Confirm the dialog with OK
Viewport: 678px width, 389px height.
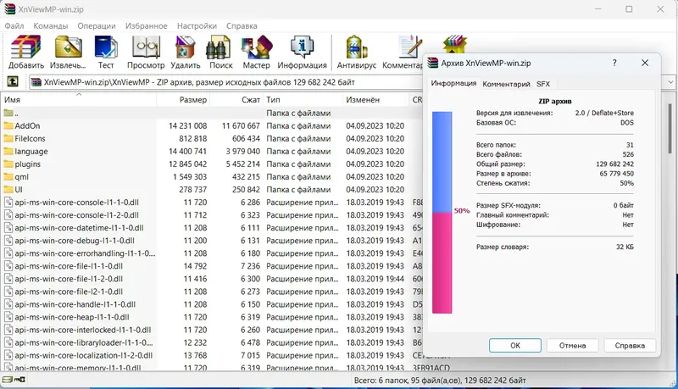[515, 345]
